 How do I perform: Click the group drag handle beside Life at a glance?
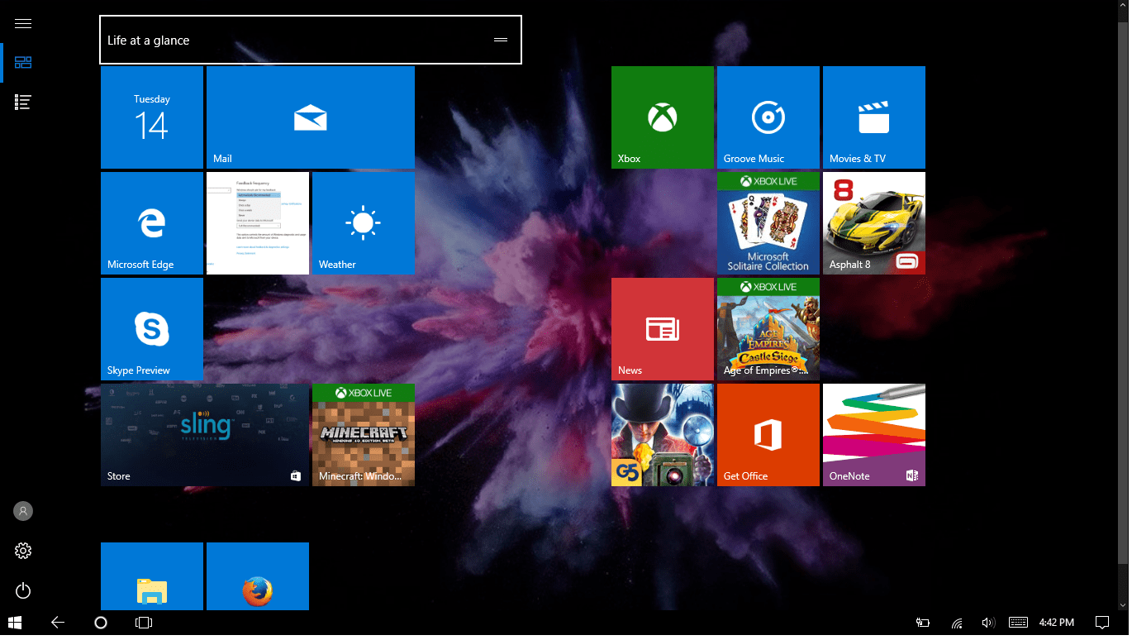coord(501,40)
